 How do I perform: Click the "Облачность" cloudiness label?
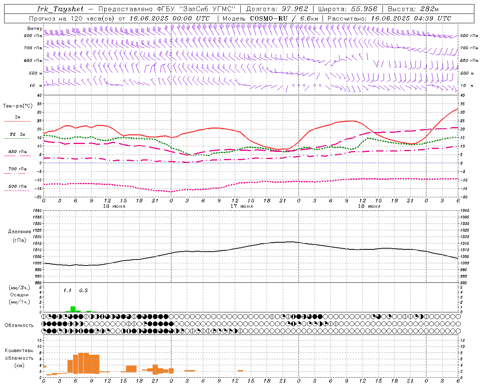pyautogui.click(x=19, y=325)
